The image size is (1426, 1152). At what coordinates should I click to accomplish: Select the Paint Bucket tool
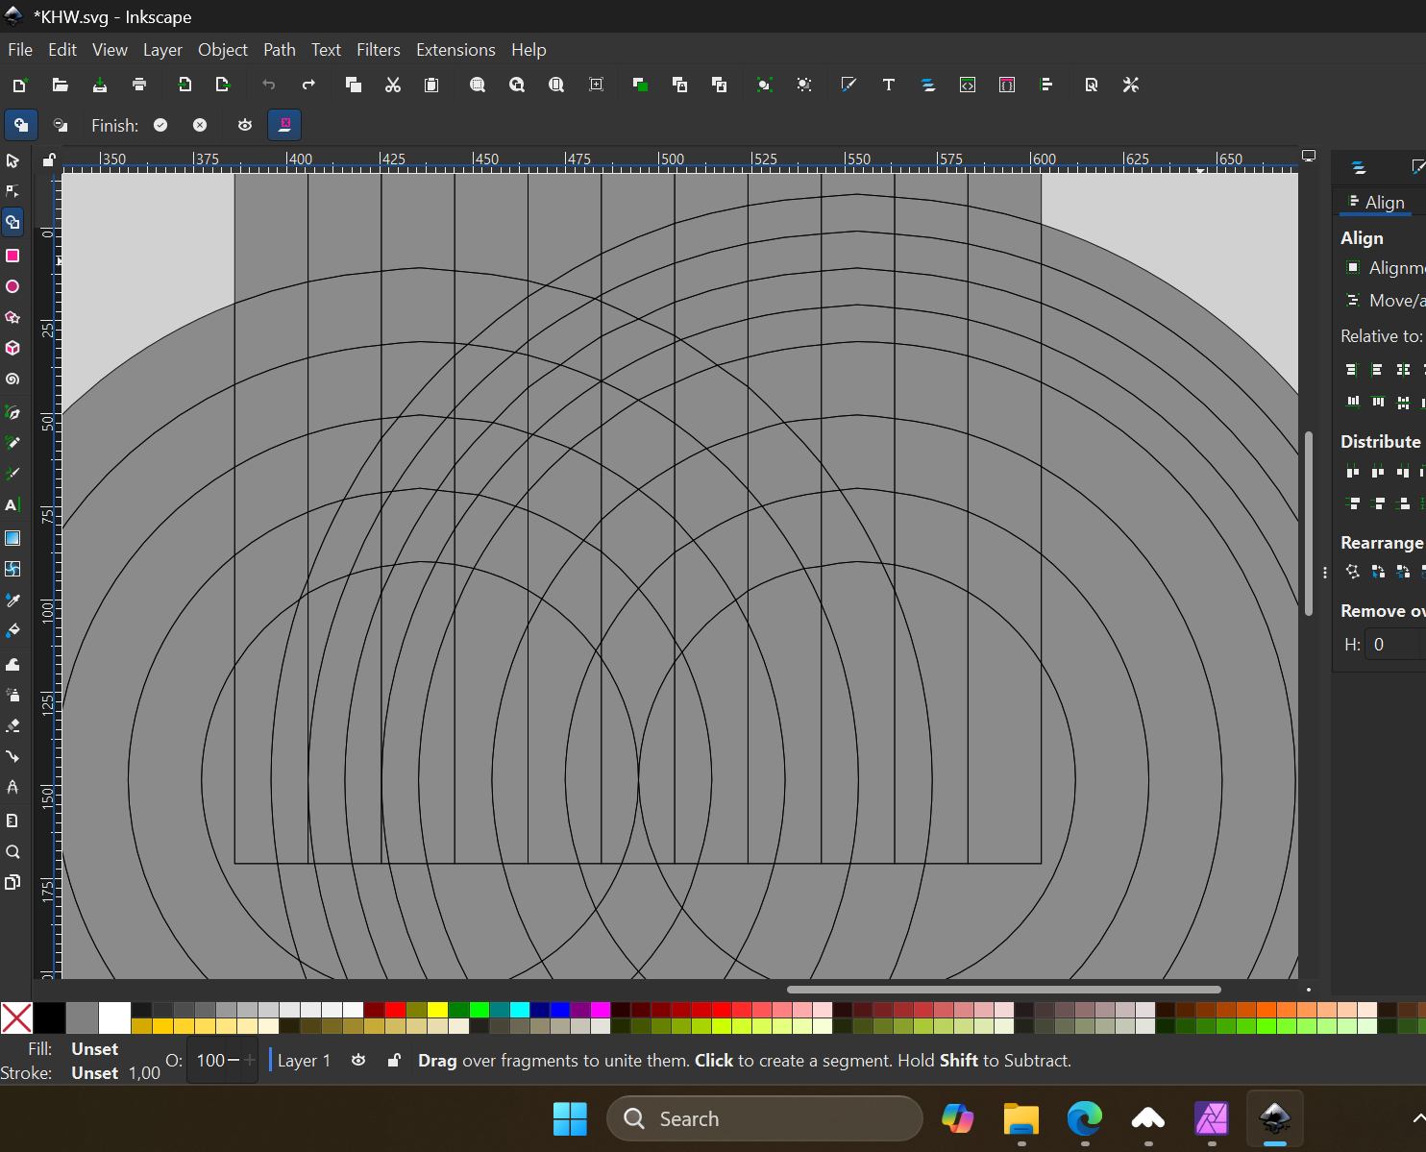pyautogui.click(x=12, y=631)
